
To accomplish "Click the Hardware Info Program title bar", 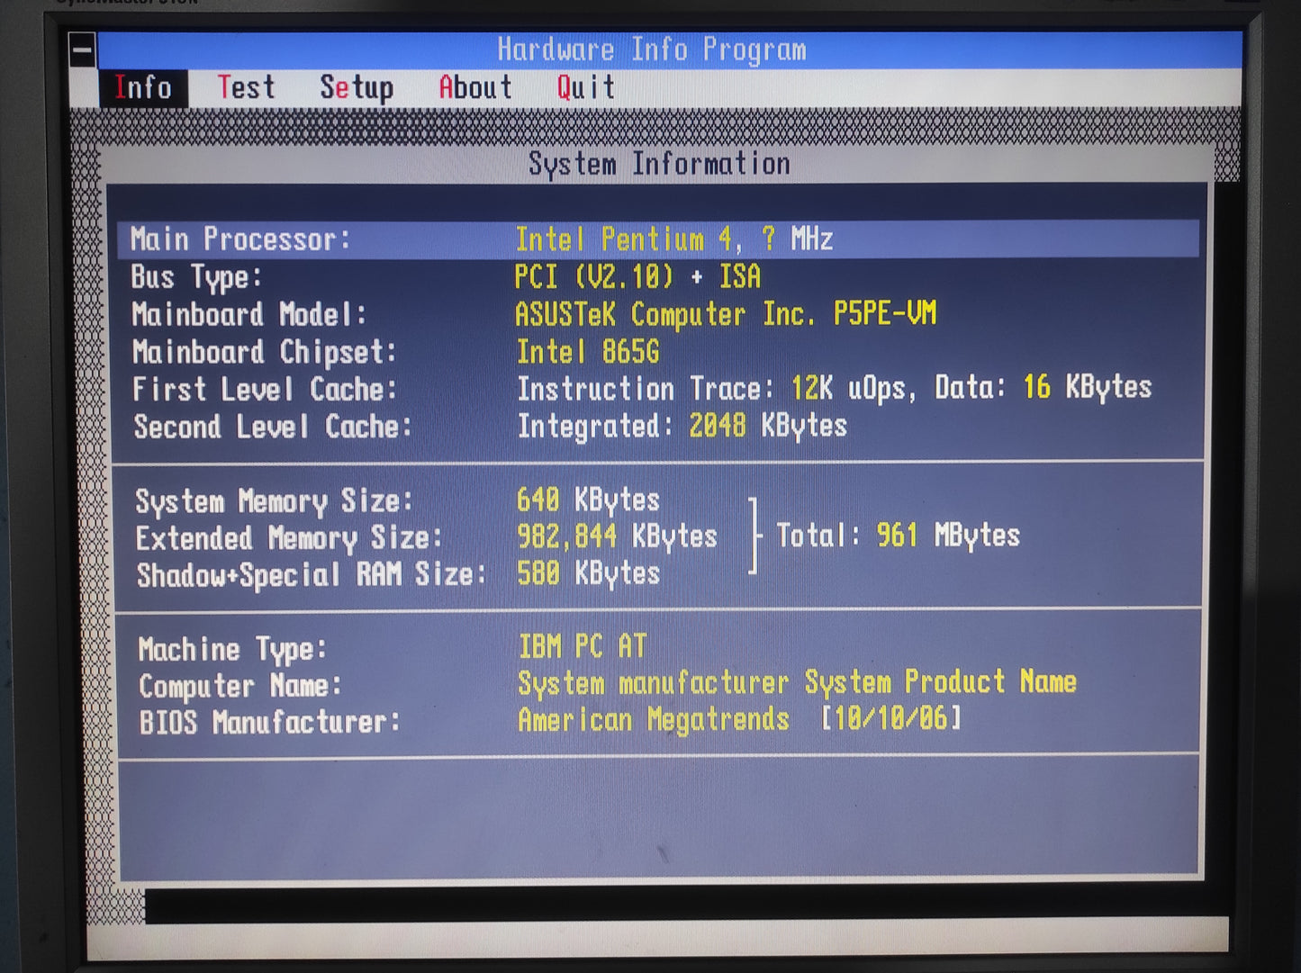I will 652,50.
